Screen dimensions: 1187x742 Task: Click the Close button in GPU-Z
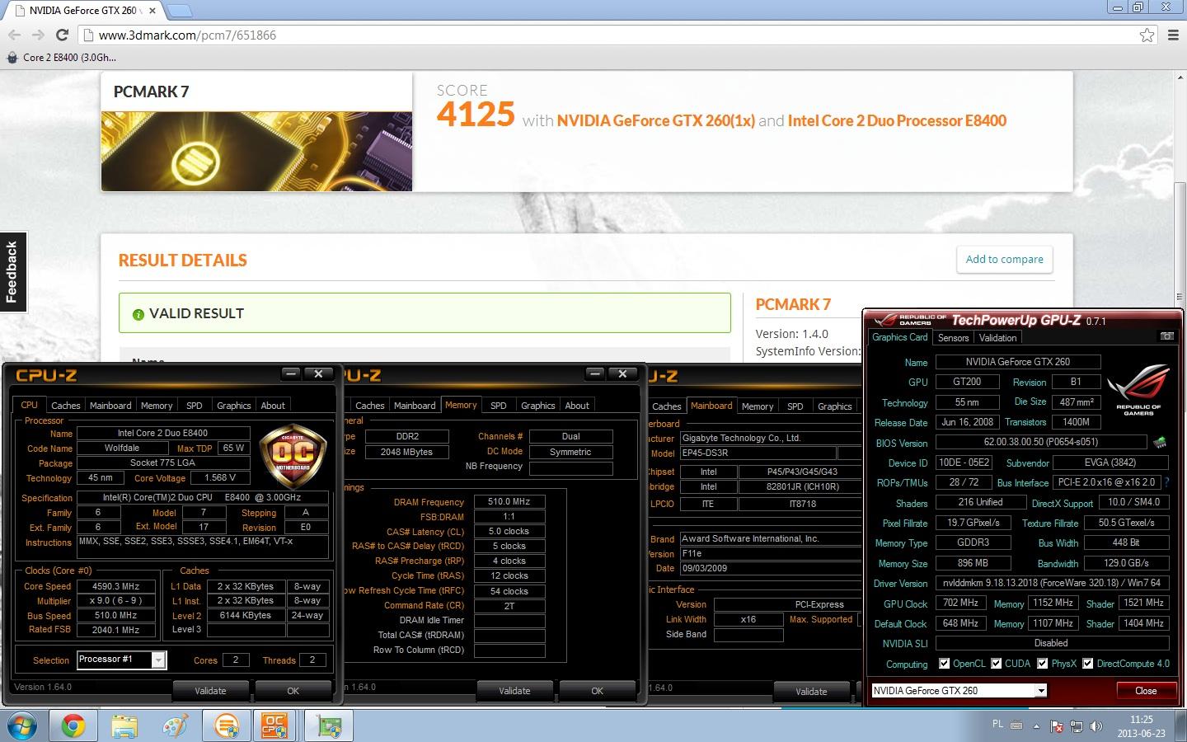(x=1146, y=691)
